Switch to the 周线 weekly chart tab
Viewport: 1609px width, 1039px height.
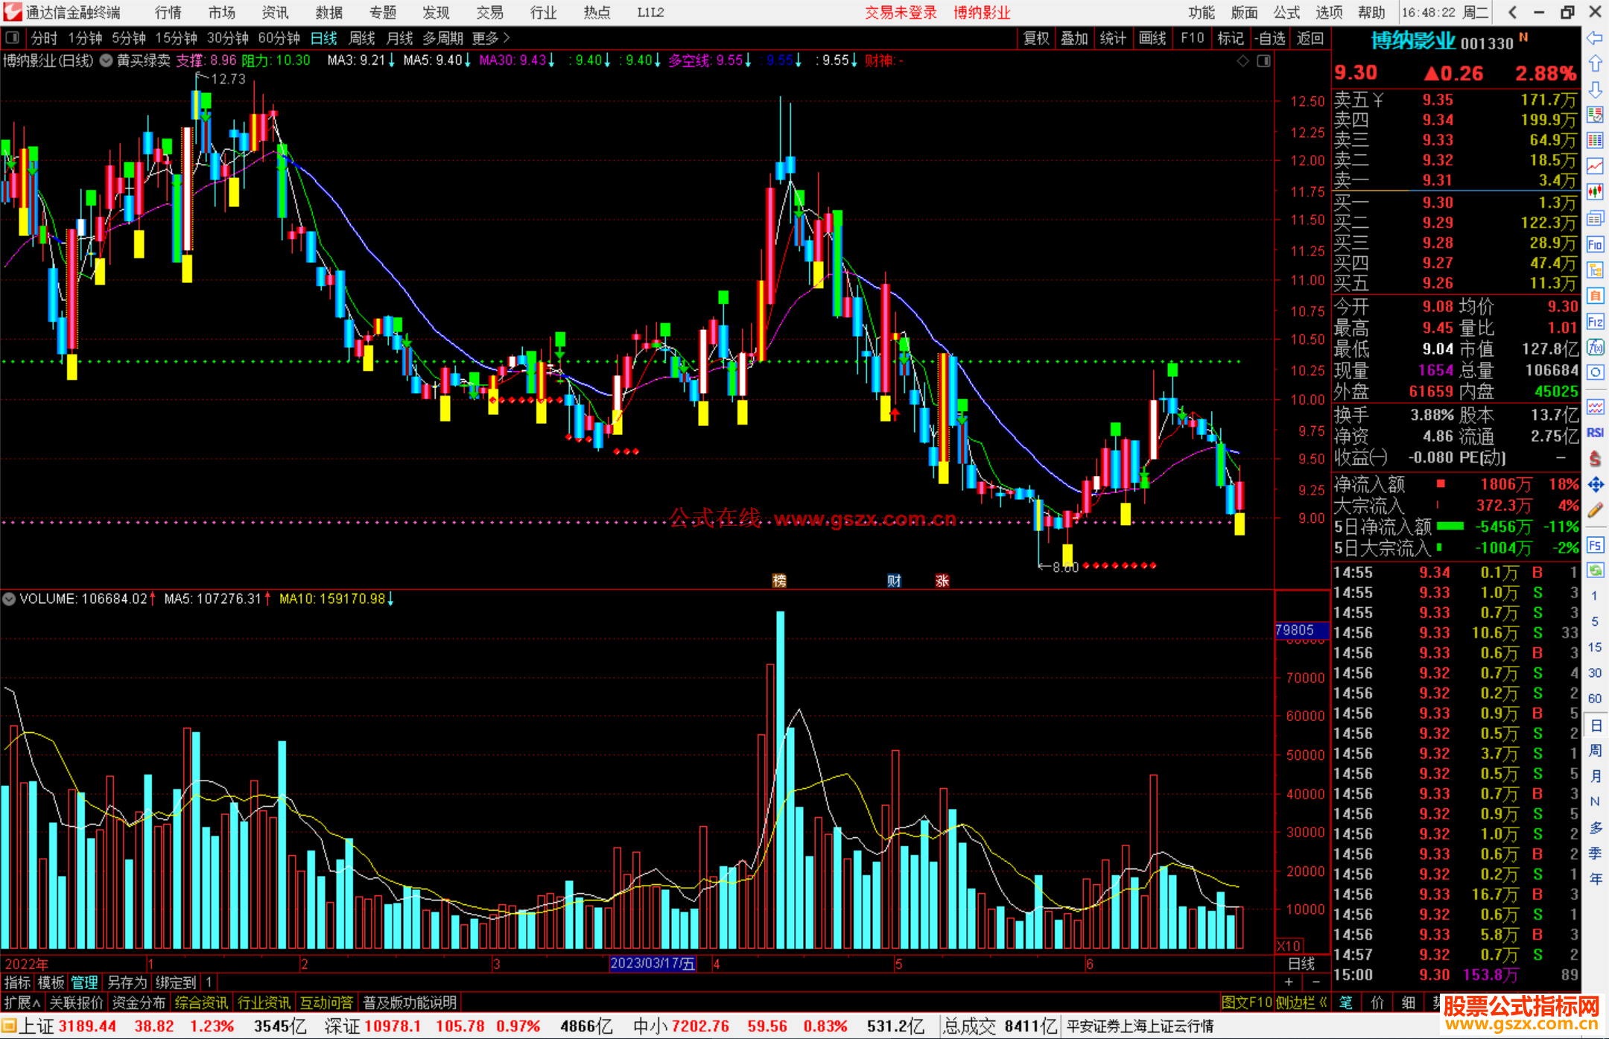pos(362,38)
